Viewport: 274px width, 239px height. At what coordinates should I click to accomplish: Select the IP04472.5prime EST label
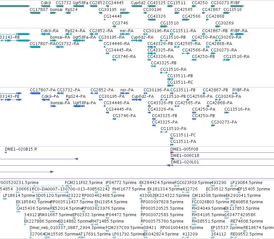(x=121, y=215)
